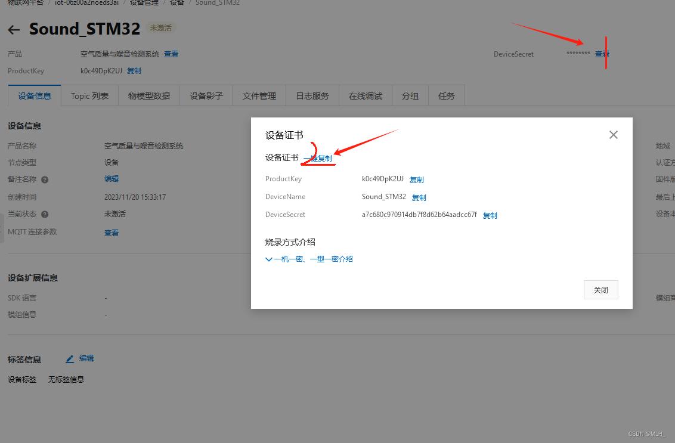Open the 分组 tab
Image resolution: width=675 pixels, height=443 pixels.
pos(410,96)
